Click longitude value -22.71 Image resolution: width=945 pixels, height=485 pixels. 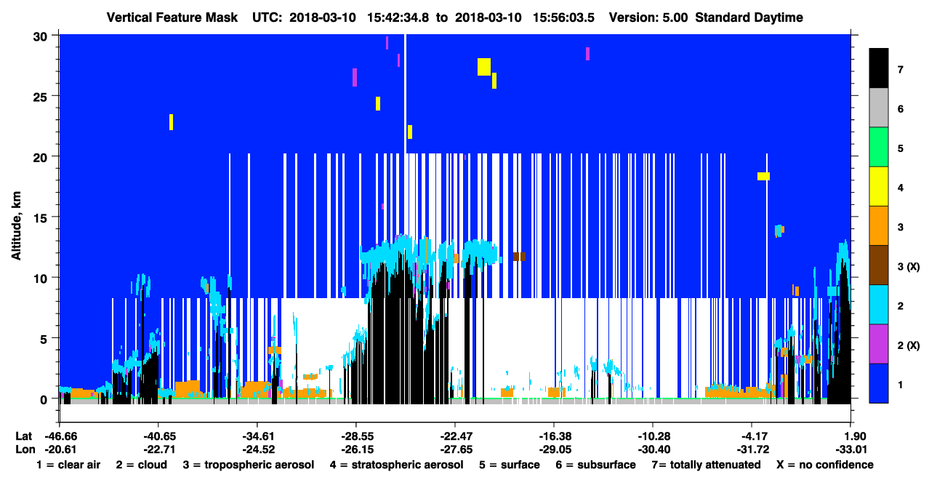coord(158,449)
